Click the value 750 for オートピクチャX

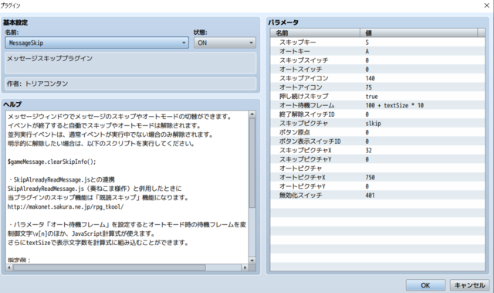(370, 177)
